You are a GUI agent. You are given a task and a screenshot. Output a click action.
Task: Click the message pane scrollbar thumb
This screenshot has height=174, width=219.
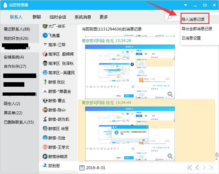pos(216,155)
